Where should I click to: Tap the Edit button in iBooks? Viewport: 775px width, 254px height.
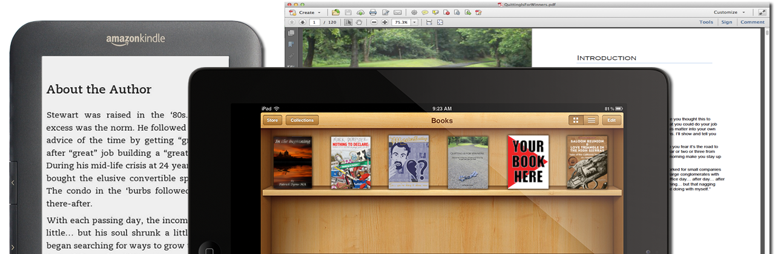612,120
